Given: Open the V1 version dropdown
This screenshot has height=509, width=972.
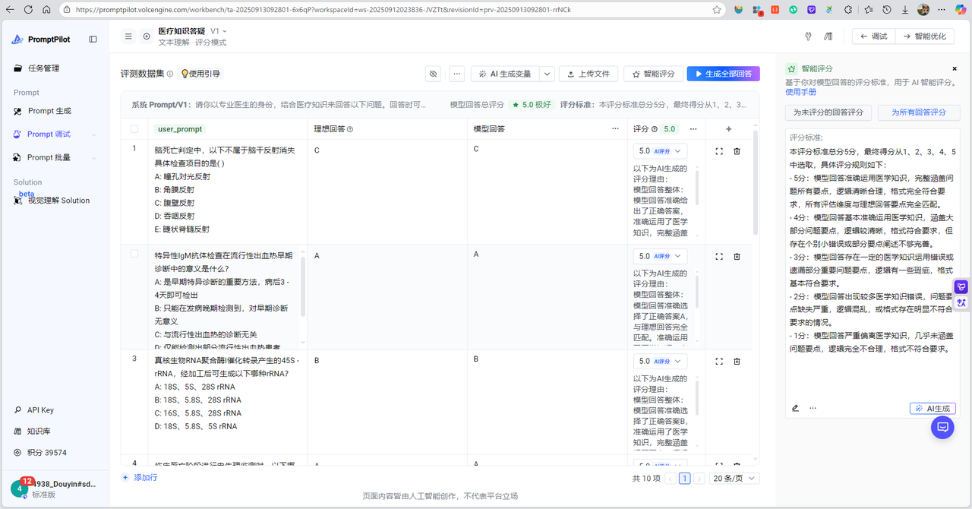Looking at the screenshot, I should point(219,31).
